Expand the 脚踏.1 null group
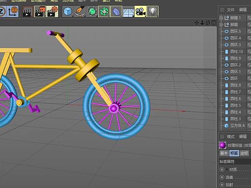 coord(221,18)
